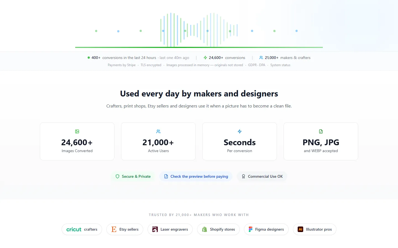Click the Etsy E logo
This screenshot has width=398, height=248.
114,229
